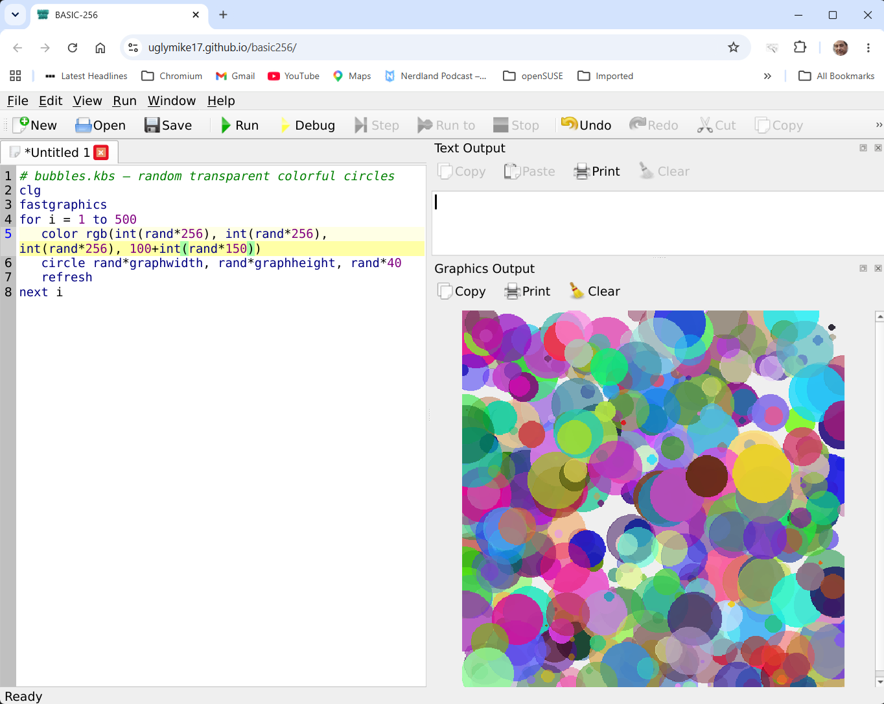This screenshot has width=884, height=704.
Task: Copy the Graphics Output image
Action: [x=461, y=291]
